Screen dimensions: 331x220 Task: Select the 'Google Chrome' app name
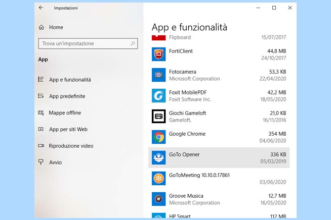click(187, 134)
